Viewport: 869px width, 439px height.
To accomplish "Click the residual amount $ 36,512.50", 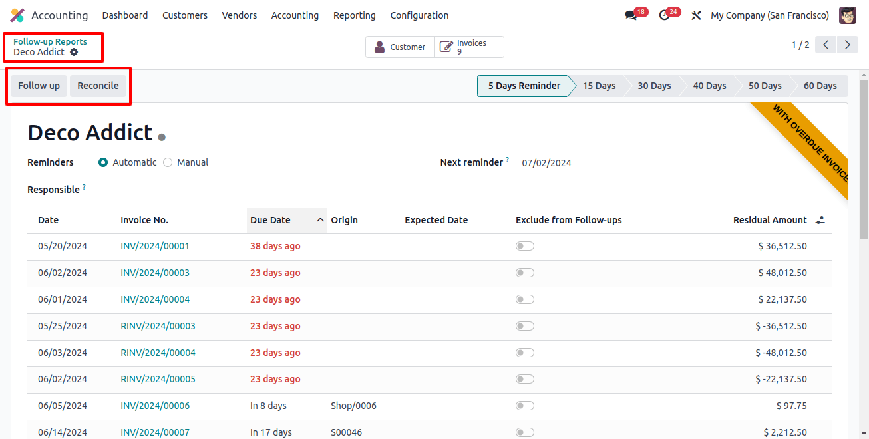I will point(782,246).
